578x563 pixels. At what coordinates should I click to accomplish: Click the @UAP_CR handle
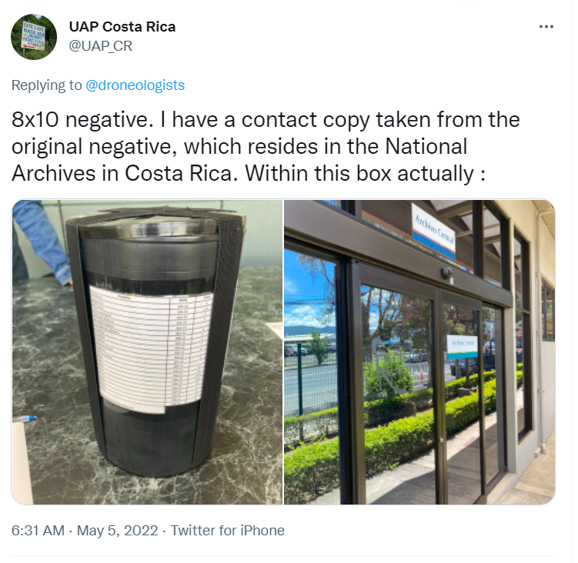(x=100, y=45)
